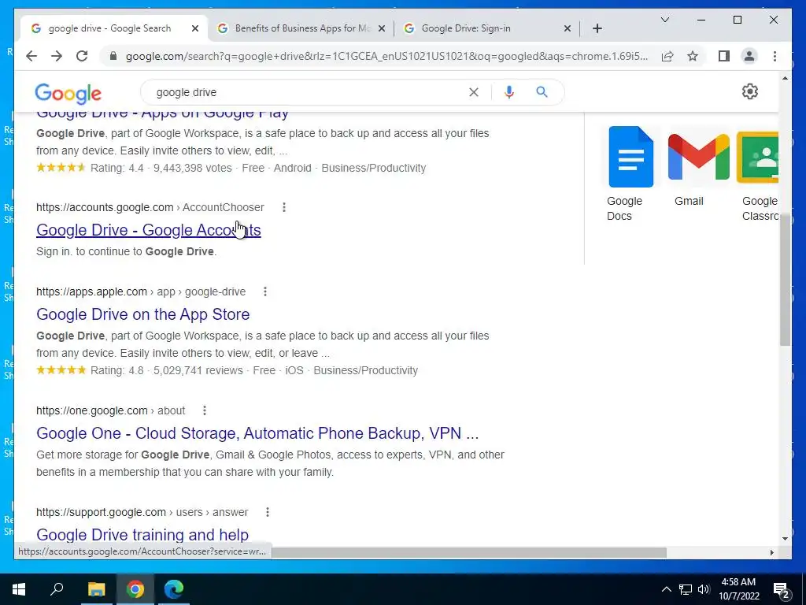
Task: Share this page icon in address bar
Action: (667, 56)
